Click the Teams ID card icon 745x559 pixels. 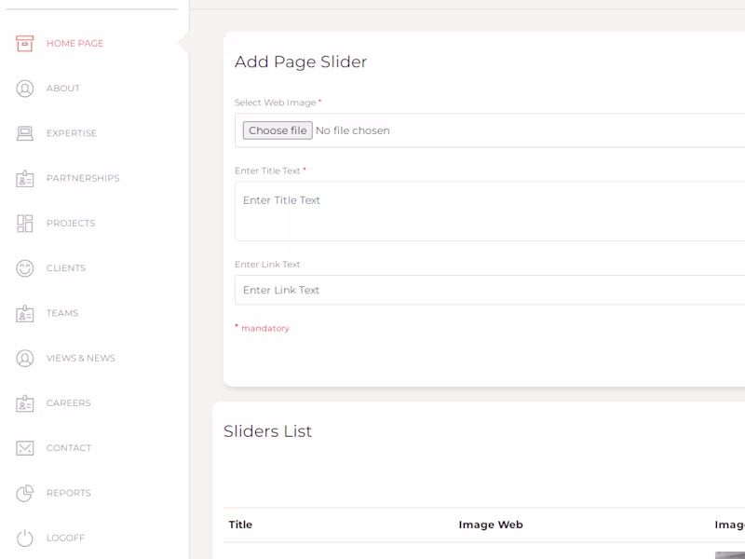tap(25, 314)
